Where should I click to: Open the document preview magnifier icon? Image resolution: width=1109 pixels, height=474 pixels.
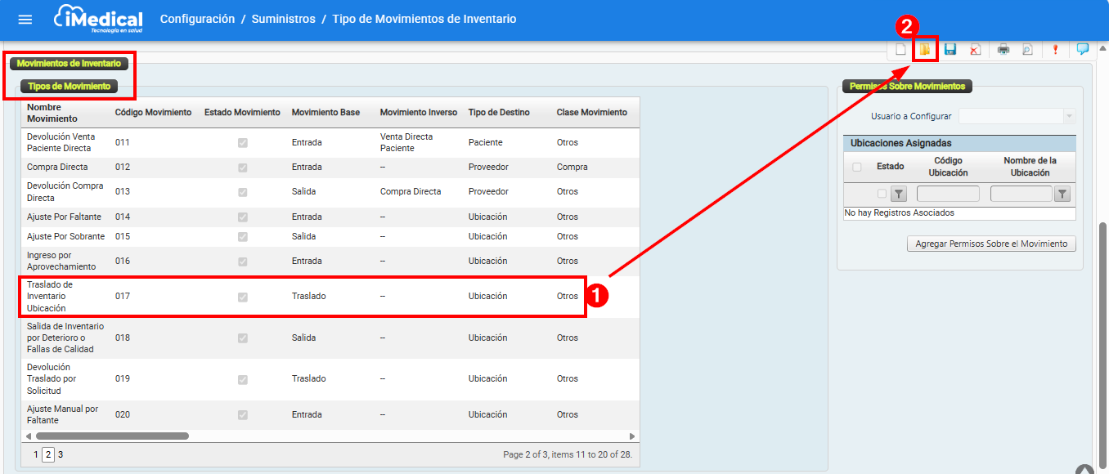click(1027, 50)
